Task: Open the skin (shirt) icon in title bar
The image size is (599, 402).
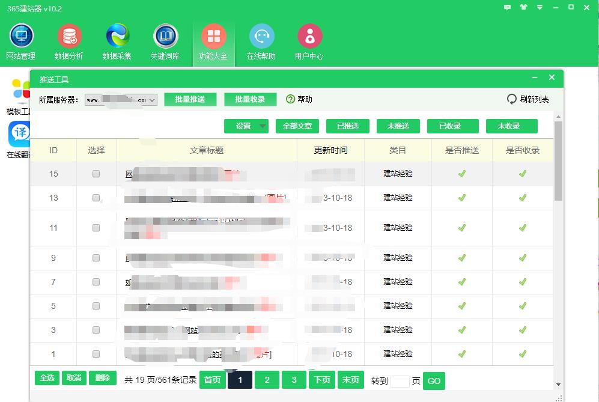Action: (523, 7)
